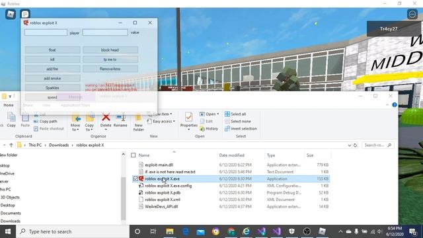Screen dimensions: 423x238
Task: Open Downloads in navigation pane
Action: tap(11, 221)
